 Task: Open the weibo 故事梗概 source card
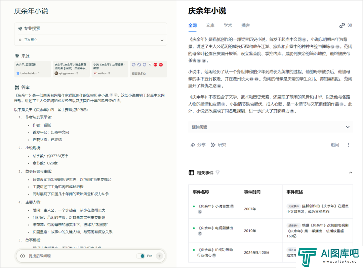110,69
